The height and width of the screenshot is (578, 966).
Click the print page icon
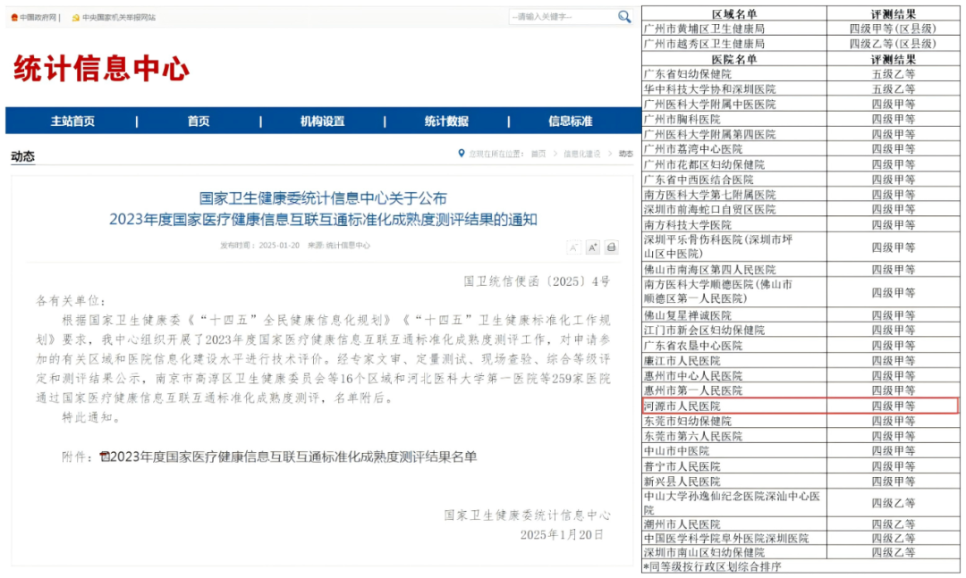click(x=612, y=247)
